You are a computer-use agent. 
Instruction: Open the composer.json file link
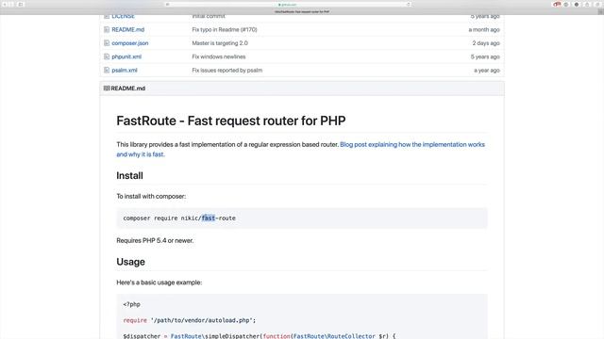point(130,43)
